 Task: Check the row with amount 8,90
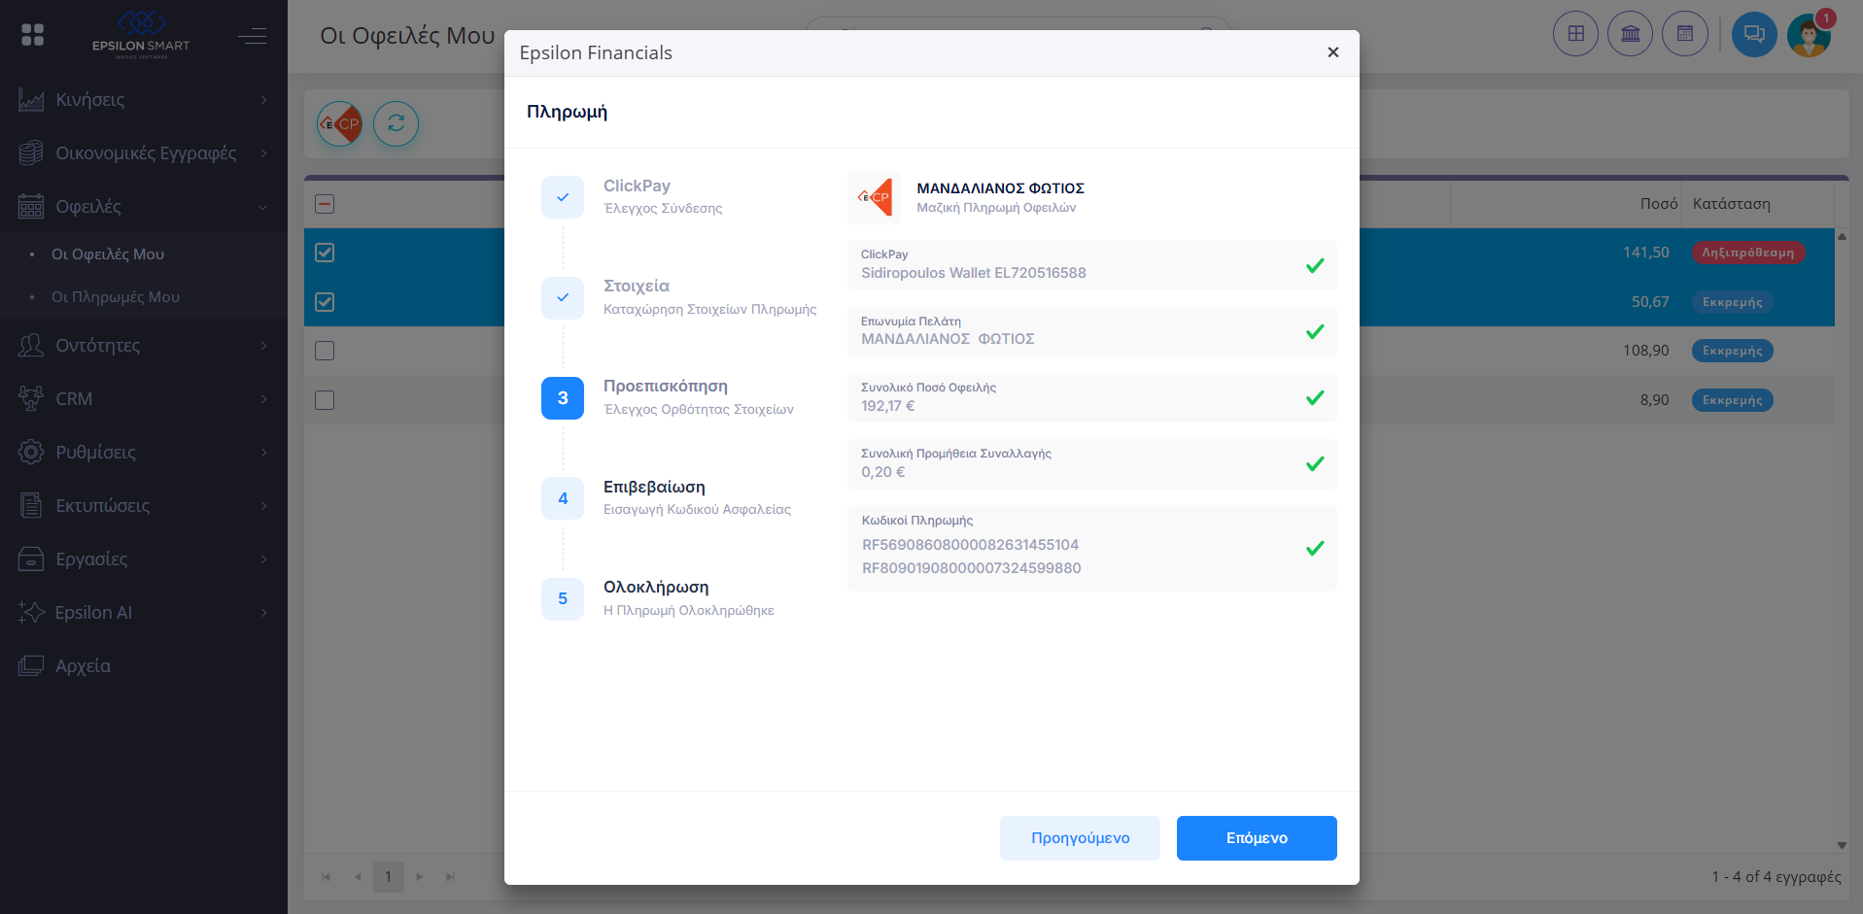(x=325, y=400)
